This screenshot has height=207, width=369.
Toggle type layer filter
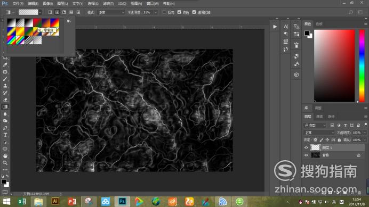pyautogui.click(x=345, y=125)
